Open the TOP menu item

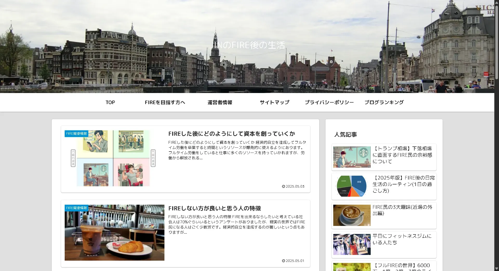pos(110,102)
